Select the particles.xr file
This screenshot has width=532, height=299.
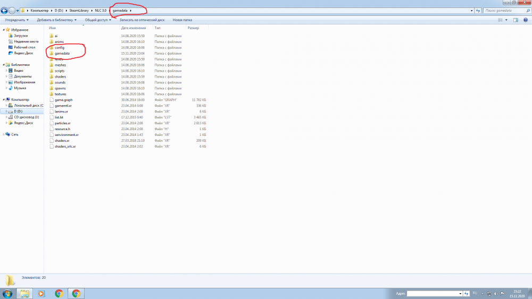pyautogui.click(x=62, y=123)
